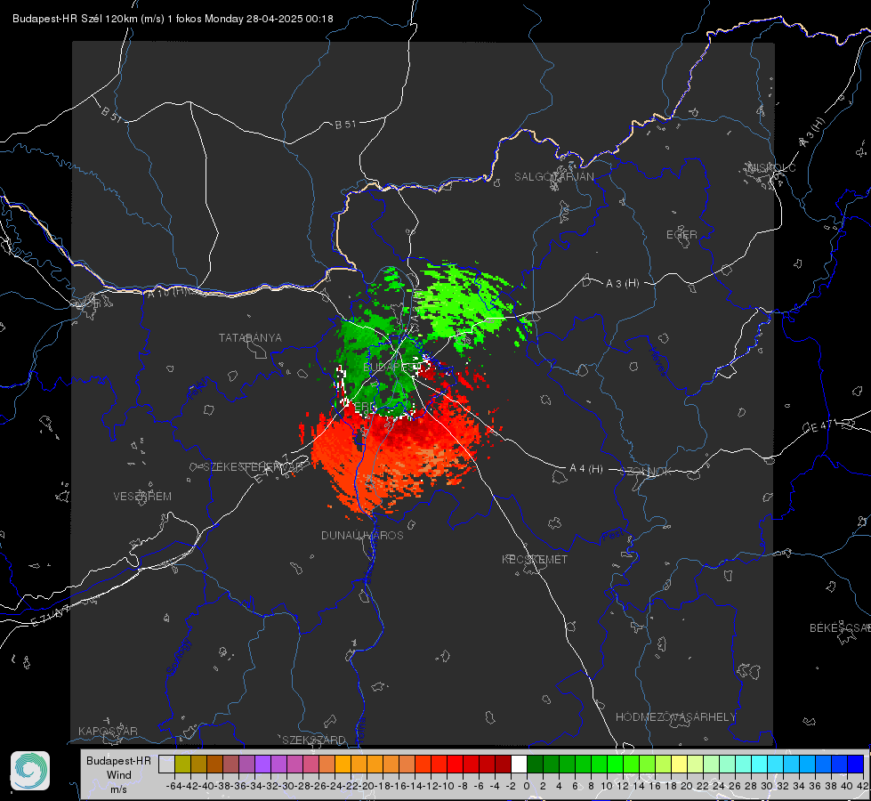Click the HÓDMEZŐVÁSÁRHELY city label
The image size is (871, 801).
pyautogui.click(x=675, y=717)
